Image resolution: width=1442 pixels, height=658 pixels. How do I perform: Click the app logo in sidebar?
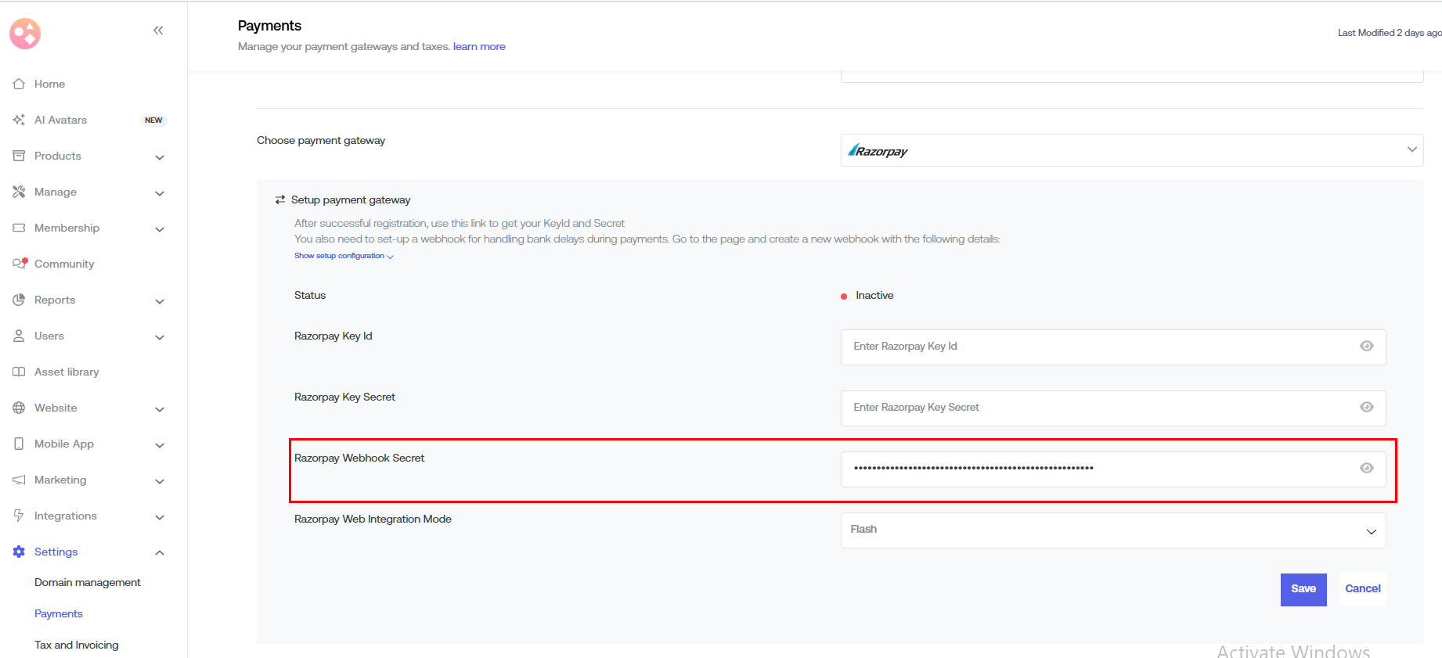tap(25, 34)
